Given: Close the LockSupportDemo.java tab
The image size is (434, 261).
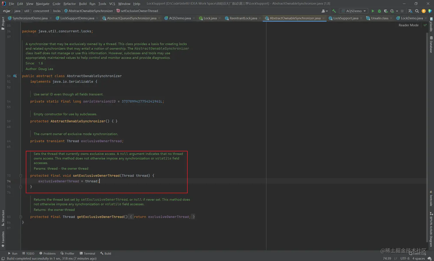Looking at the screenshot, I should coord(97,18).
